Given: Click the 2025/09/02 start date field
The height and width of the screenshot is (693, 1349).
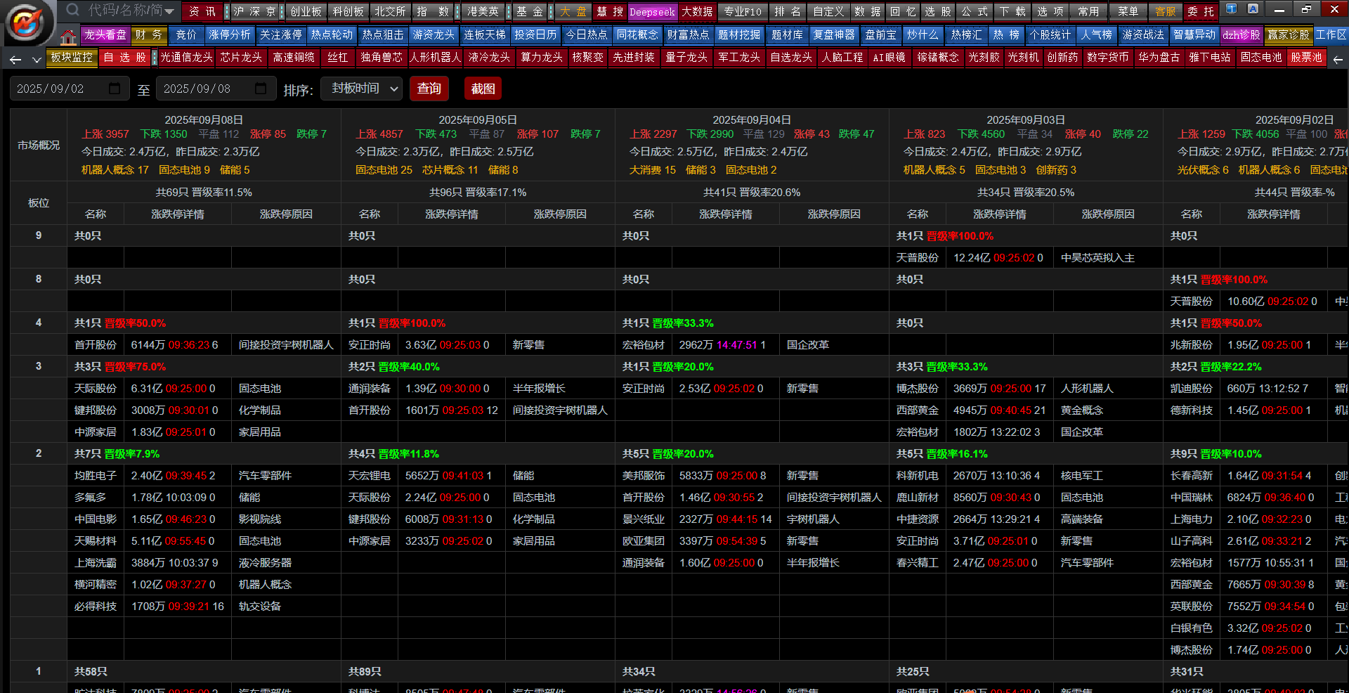Looking at the screenshot, I should [56, 89].
